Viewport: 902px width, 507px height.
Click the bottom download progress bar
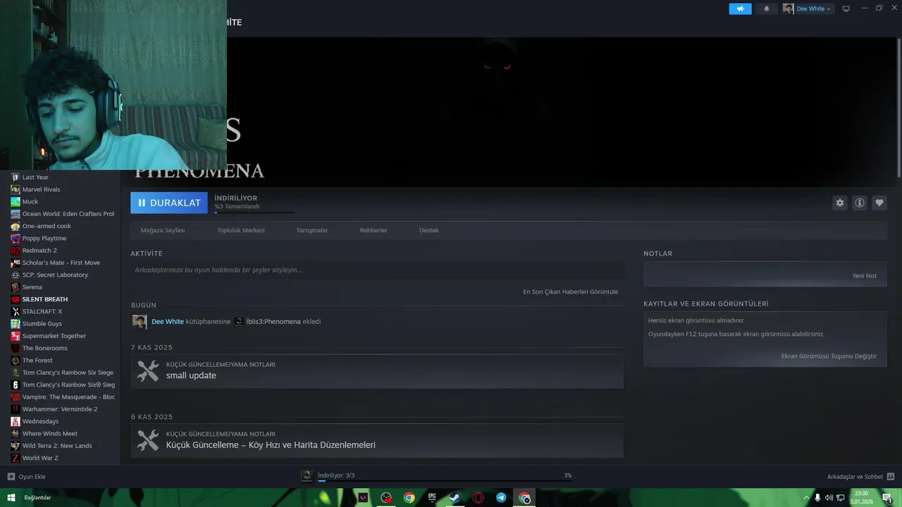[x=445, y=481]
